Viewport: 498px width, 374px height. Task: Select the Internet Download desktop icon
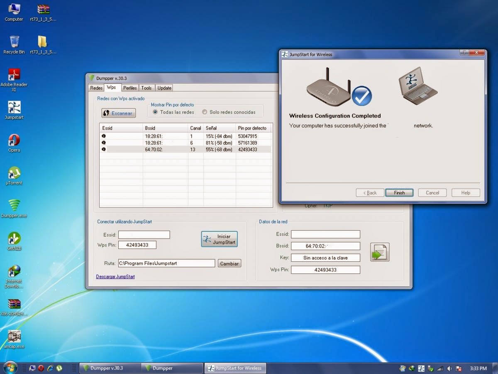(x=14, y=276)
